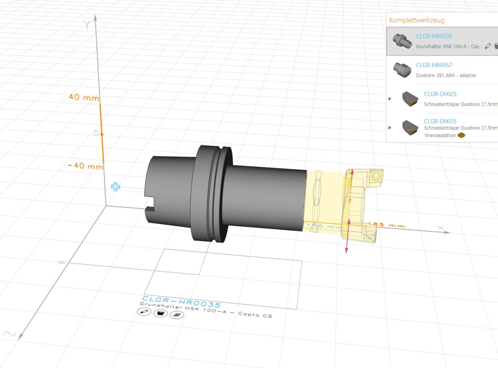The height and width of the screenshot is (368, 498).
Task: Click the X axis letter
Action: coord(440,228)
